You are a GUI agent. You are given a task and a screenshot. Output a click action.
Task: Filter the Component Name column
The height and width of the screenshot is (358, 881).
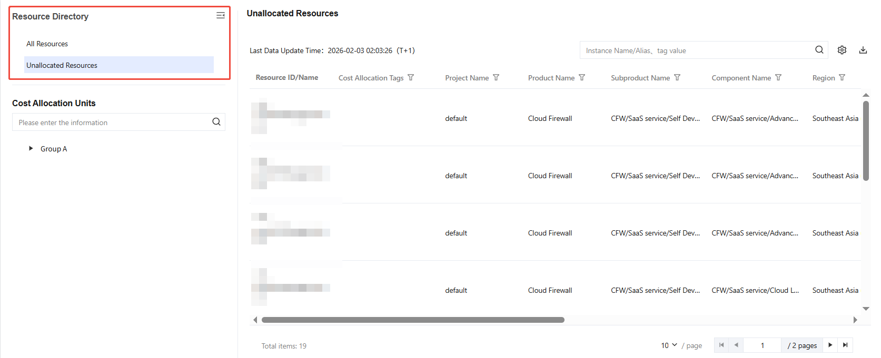click(778, 78)
